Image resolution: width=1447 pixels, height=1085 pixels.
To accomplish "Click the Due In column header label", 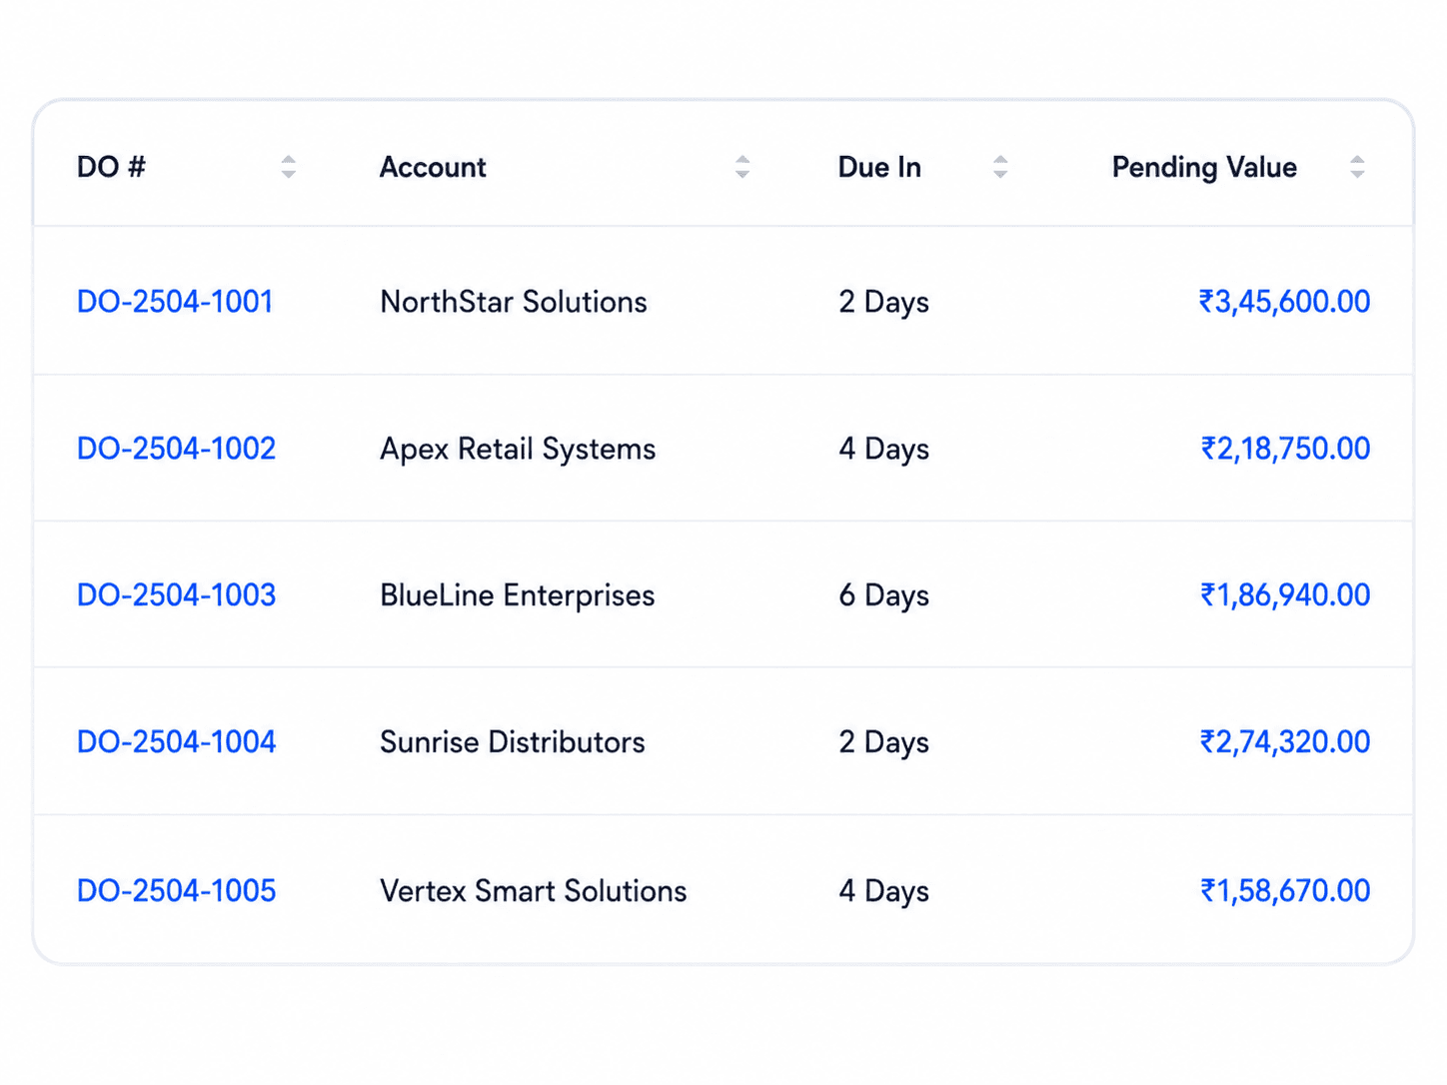I will click(x=879, y=167).
